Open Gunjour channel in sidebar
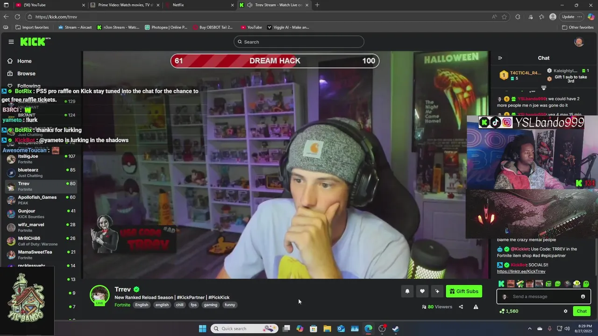This screenshot has height=336, width=598. pos(41,214)
